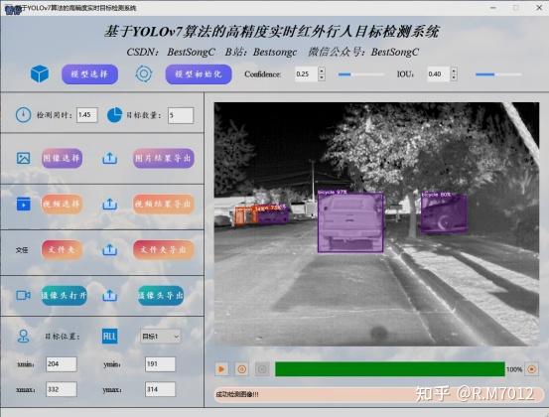Increase Confidence value with stepper arrow
The width and height of the screenshot is (549, 417).
[322, 70]
